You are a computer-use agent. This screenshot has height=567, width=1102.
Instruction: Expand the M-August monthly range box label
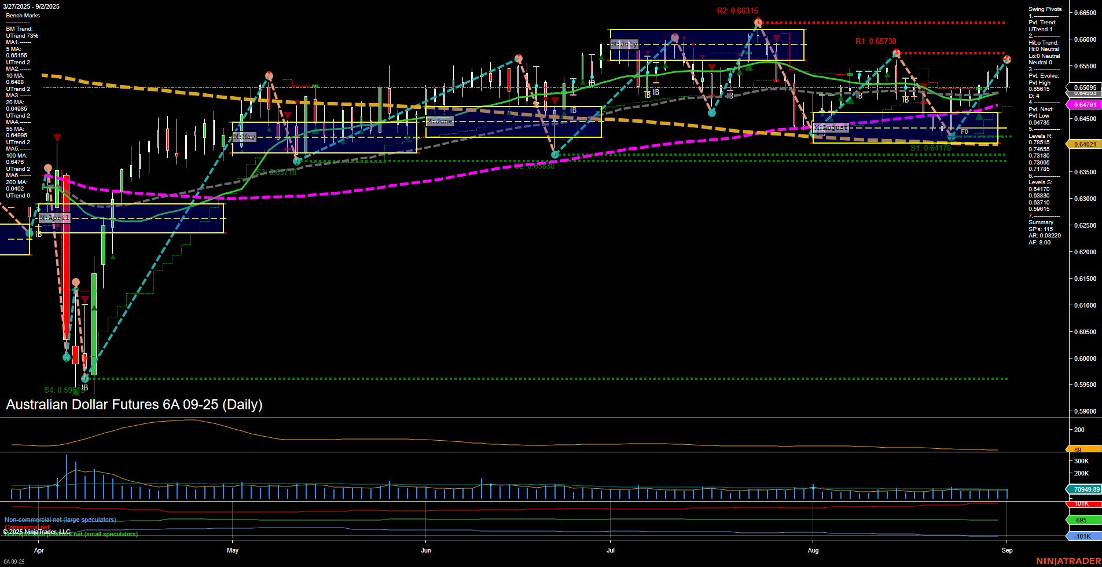[x=831, y=127]
